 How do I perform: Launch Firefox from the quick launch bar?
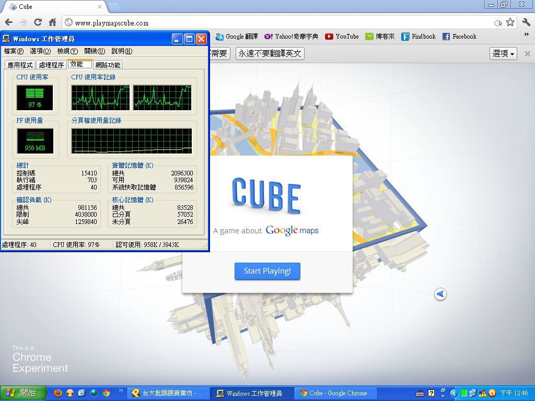pyautogui.click(x=58, y=393)
